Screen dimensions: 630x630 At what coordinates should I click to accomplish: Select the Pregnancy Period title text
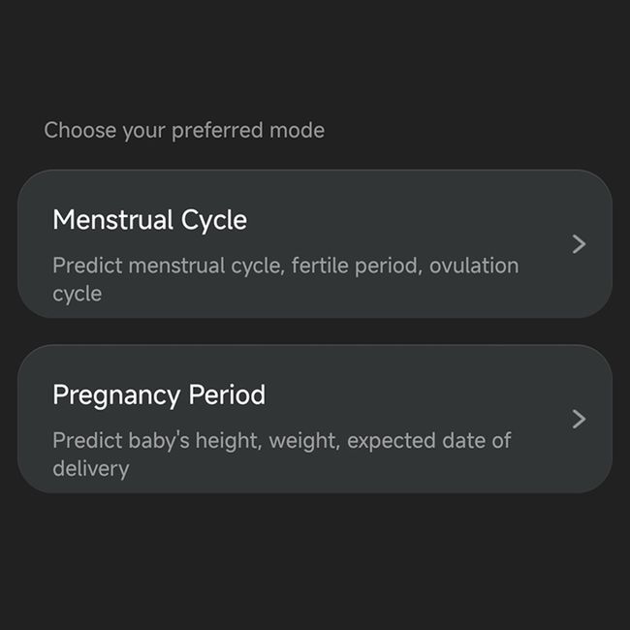159,394
